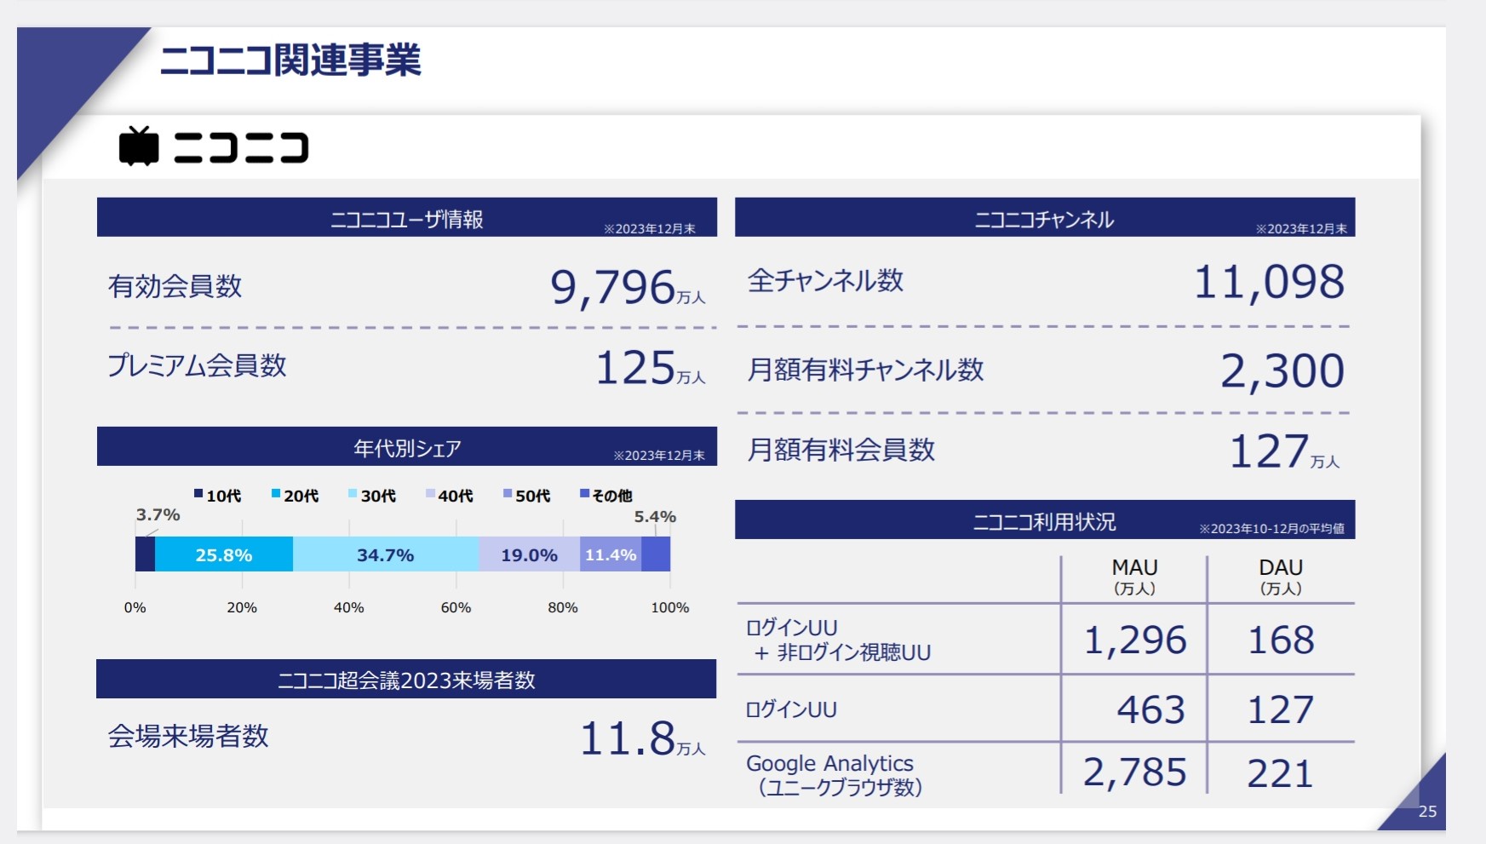Select the slide title ニコニコ関連事業
Screen dimensions: 1486x844
(290, 60)
